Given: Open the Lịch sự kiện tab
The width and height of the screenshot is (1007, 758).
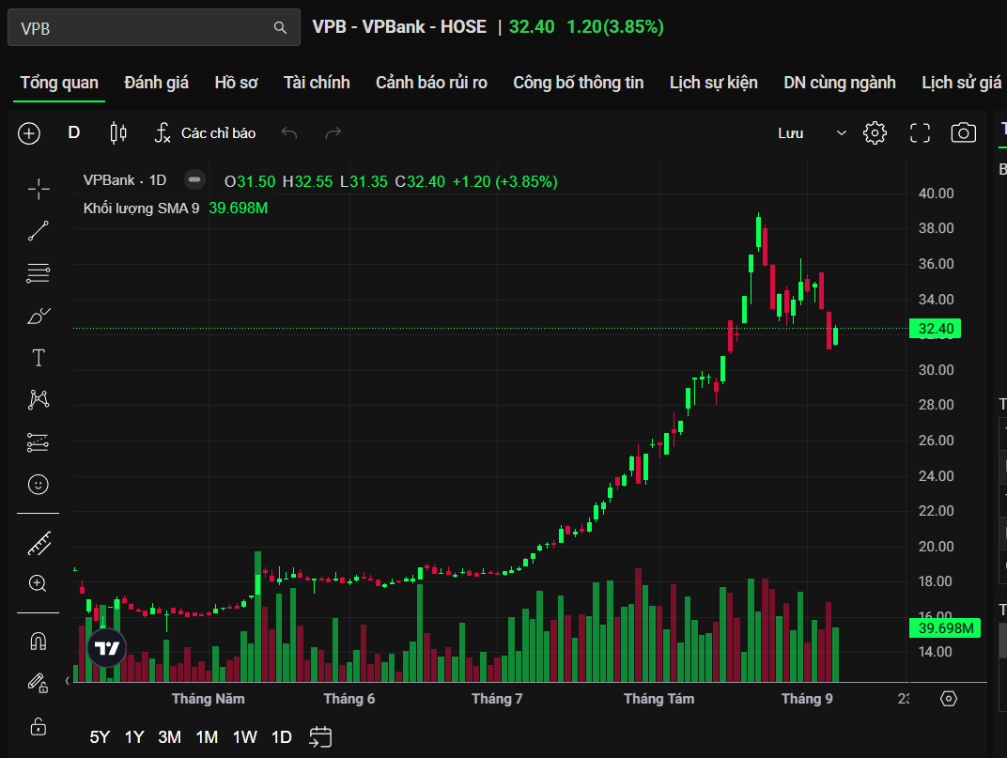Looking at the screenshot, I should click(714, 83).
